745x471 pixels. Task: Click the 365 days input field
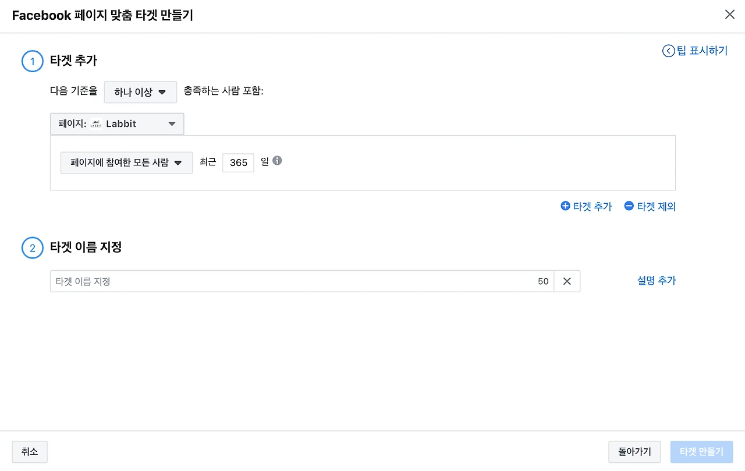tap(238, 163)
